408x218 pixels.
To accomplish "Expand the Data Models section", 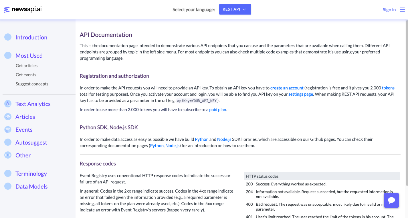I will 31,187.
